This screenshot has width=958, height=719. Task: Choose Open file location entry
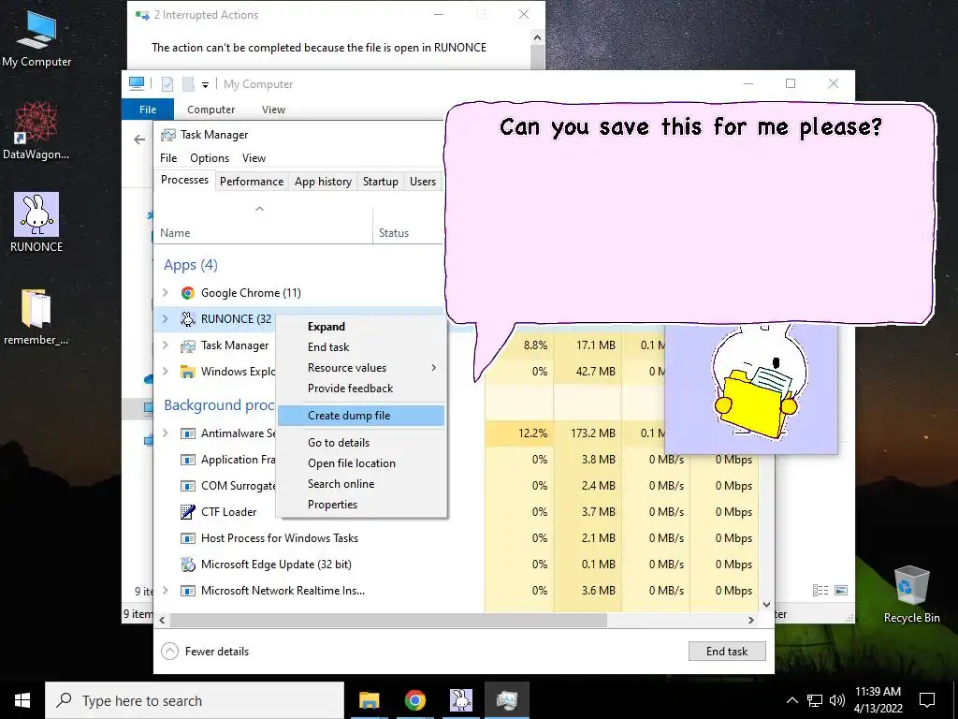point(362,463)
